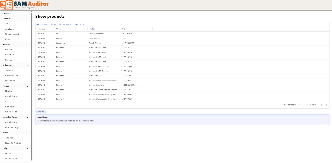Open the Rows per page dropdown
This screenshot has height=163, width=332.
[300, 105]
